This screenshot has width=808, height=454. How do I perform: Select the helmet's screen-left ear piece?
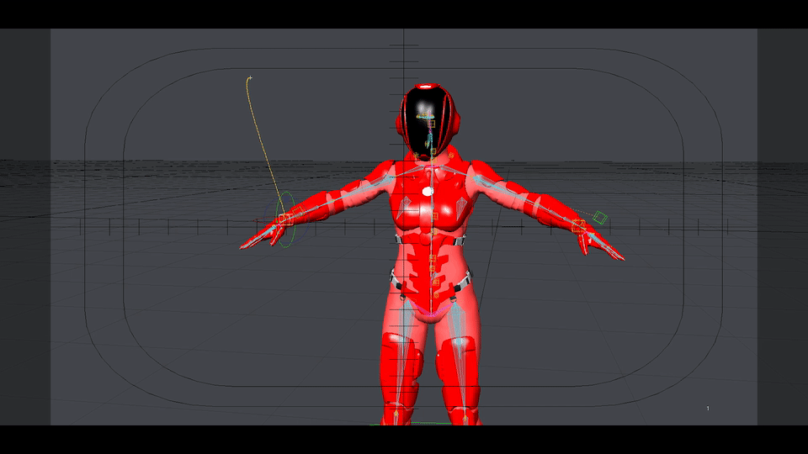401,124
